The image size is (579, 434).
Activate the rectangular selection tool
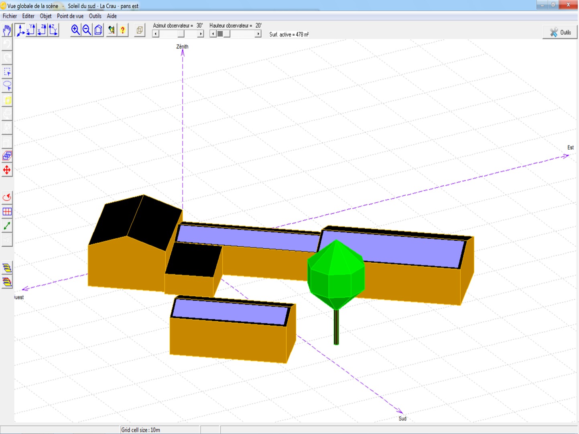pos(7,71)
